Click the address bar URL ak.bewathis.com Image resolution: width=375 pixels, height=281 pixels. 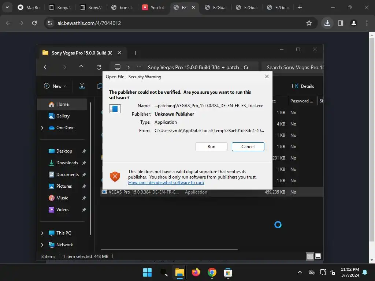(x=89, y=23)
